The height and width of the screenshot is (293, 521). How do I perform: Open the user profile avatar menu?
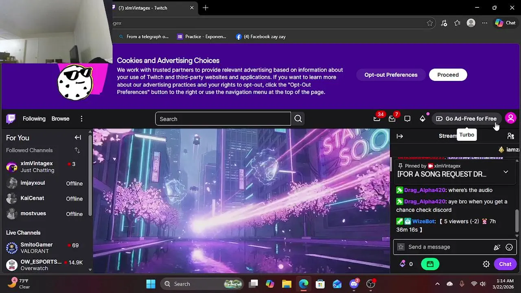click(x=510, y=118)
